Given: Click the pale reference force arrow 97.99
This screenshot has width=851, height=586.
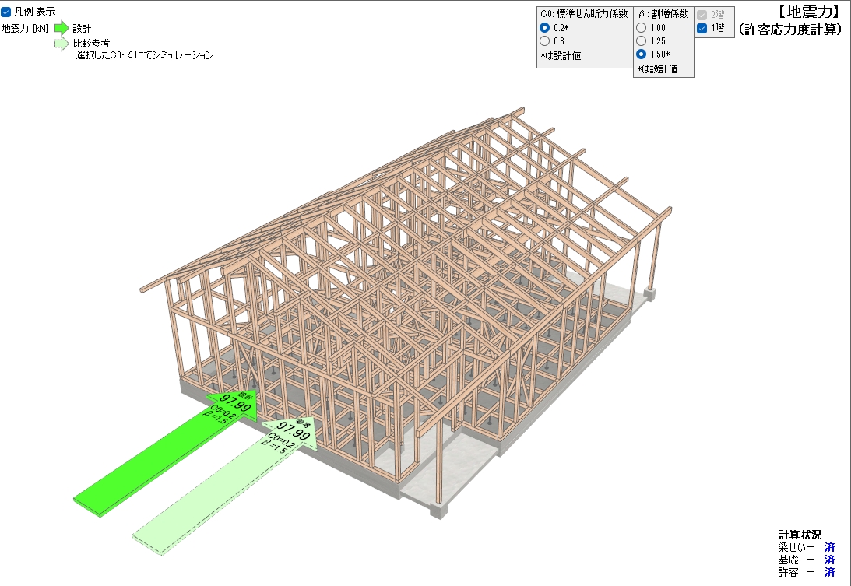Looking at the screenshot, I should pyautogui.click(x=225, y=486).
